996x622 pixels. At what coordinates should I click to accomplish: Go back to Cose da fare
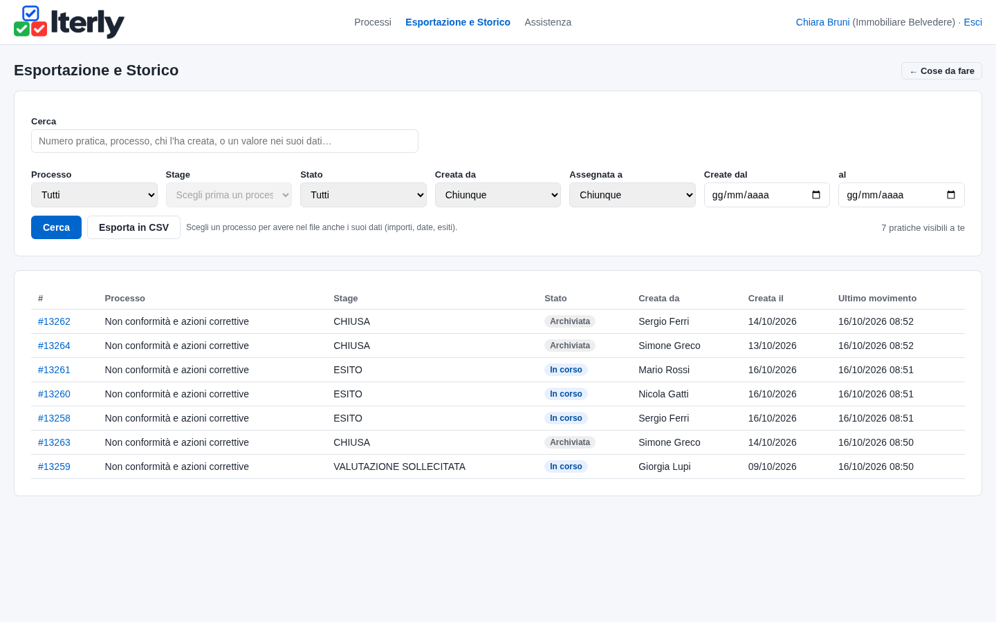(941, 71)
